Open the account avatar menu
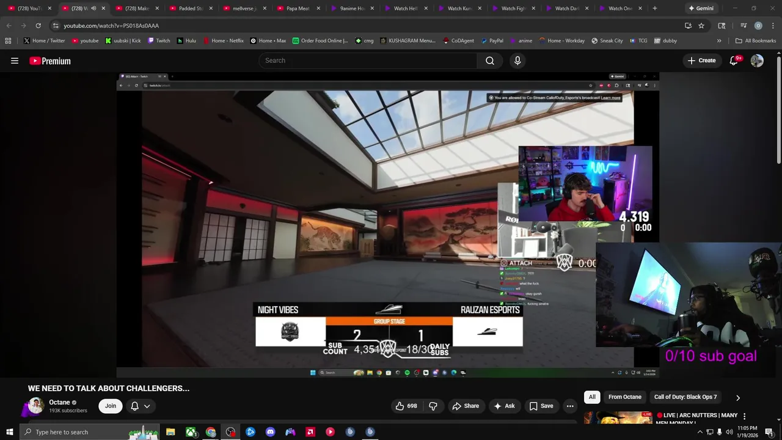782x440 pixels. coord(757,61)
